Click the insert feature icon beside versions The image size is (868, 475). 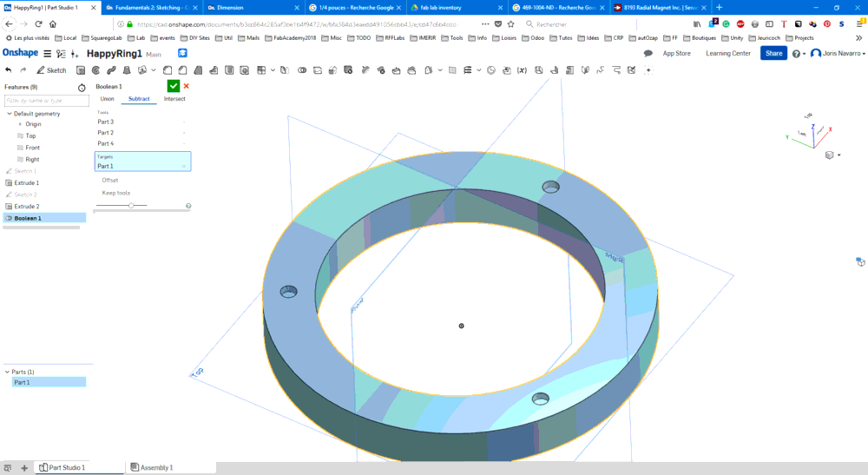click(75, 54)
